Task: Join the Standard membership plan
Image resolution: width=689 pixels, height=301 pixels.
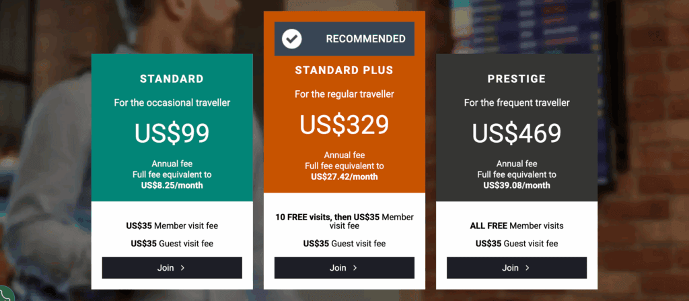Action: click(x=172, y=268)
